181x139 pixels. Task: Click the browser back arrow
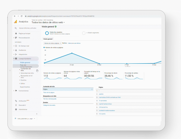[x=15, y=16]
